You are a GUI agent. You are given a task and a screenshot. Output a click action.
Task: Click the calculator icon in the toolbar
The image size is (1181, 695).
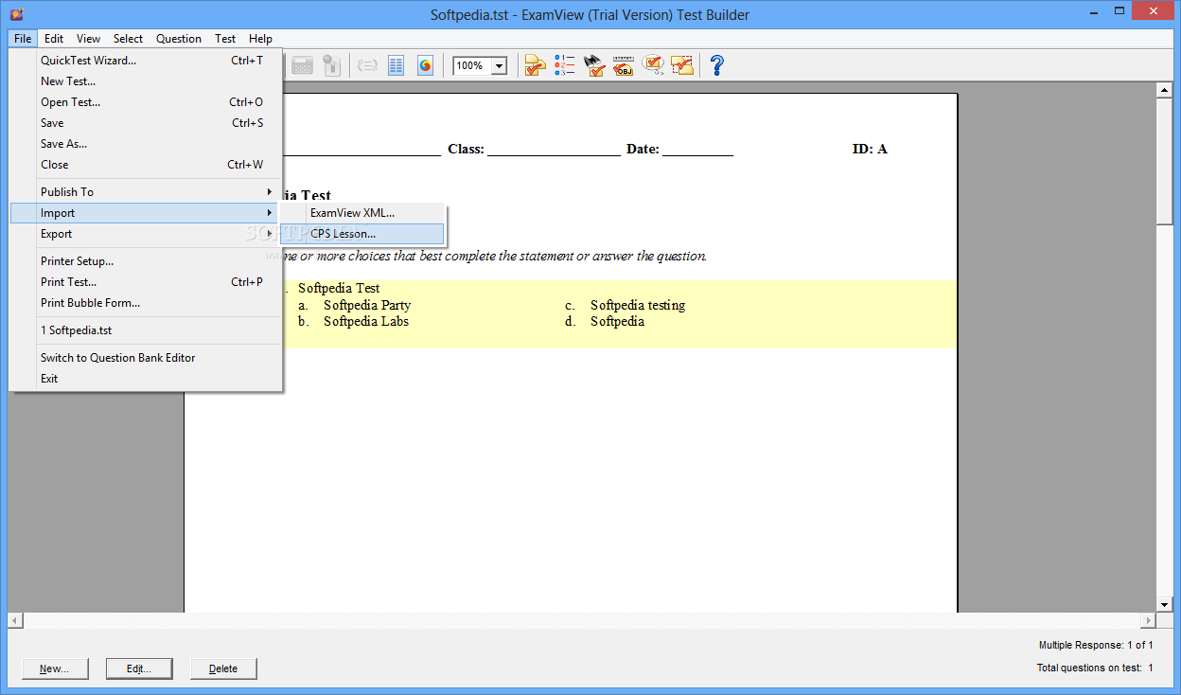pyautogui.click(x=303, y=65)
